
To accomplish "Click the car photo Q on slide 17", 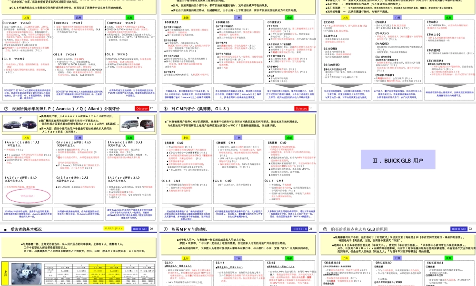I will 137,124.
